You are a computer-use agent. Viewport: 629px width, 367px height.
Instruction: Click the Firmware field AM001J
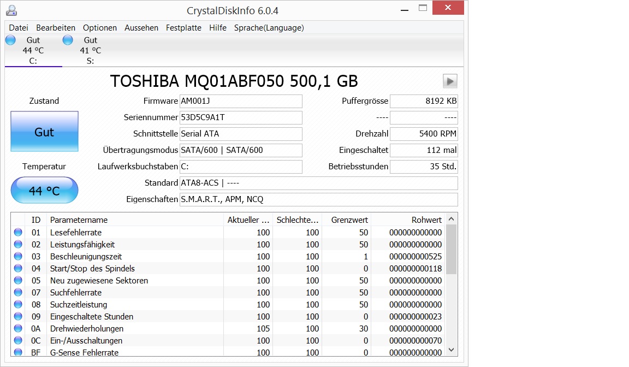[241, 101]
